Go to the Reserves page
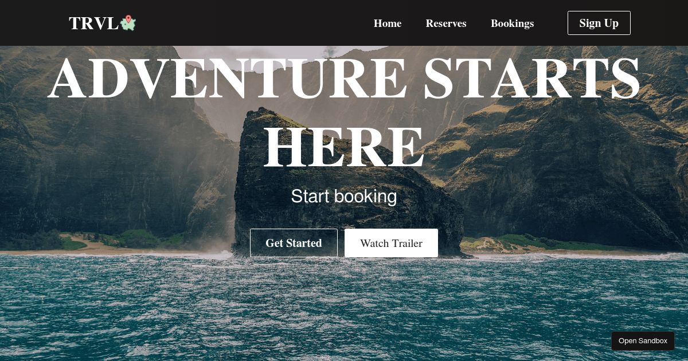The width and height of the screenshot is (688, 361). 446,23
